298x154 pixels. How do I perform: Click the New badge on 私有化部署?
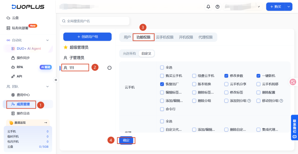33,26
